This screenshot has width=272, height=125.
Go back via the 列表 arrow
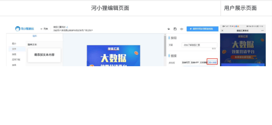click(44, 29)
